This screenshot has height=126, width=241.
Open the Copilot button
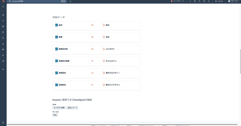(219, 1)
